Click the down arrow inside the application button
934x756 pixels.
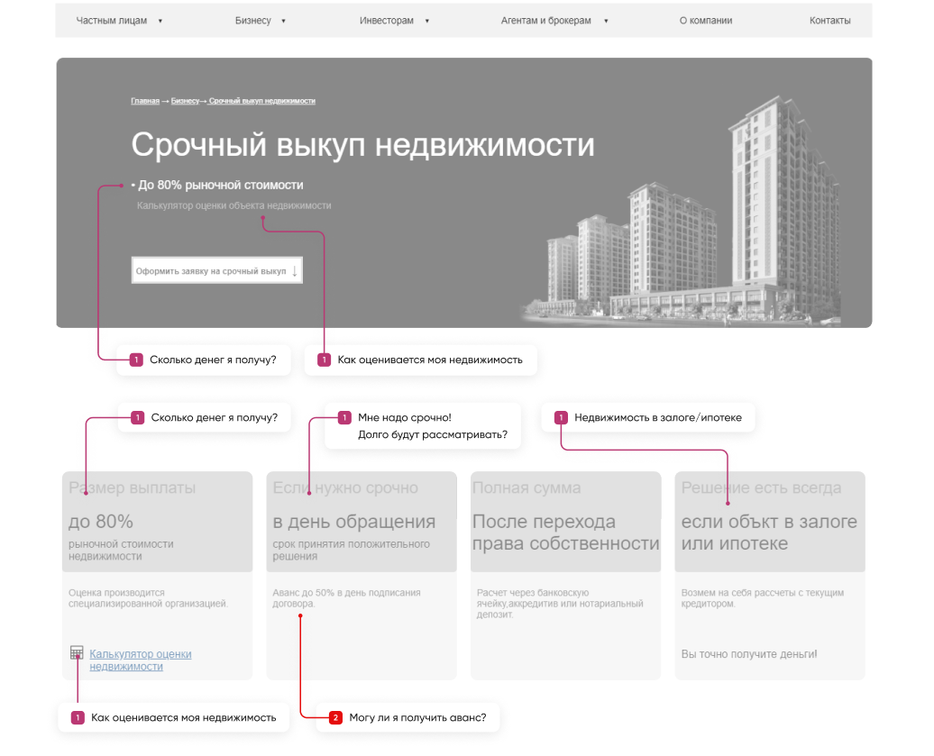coord(294,270)
